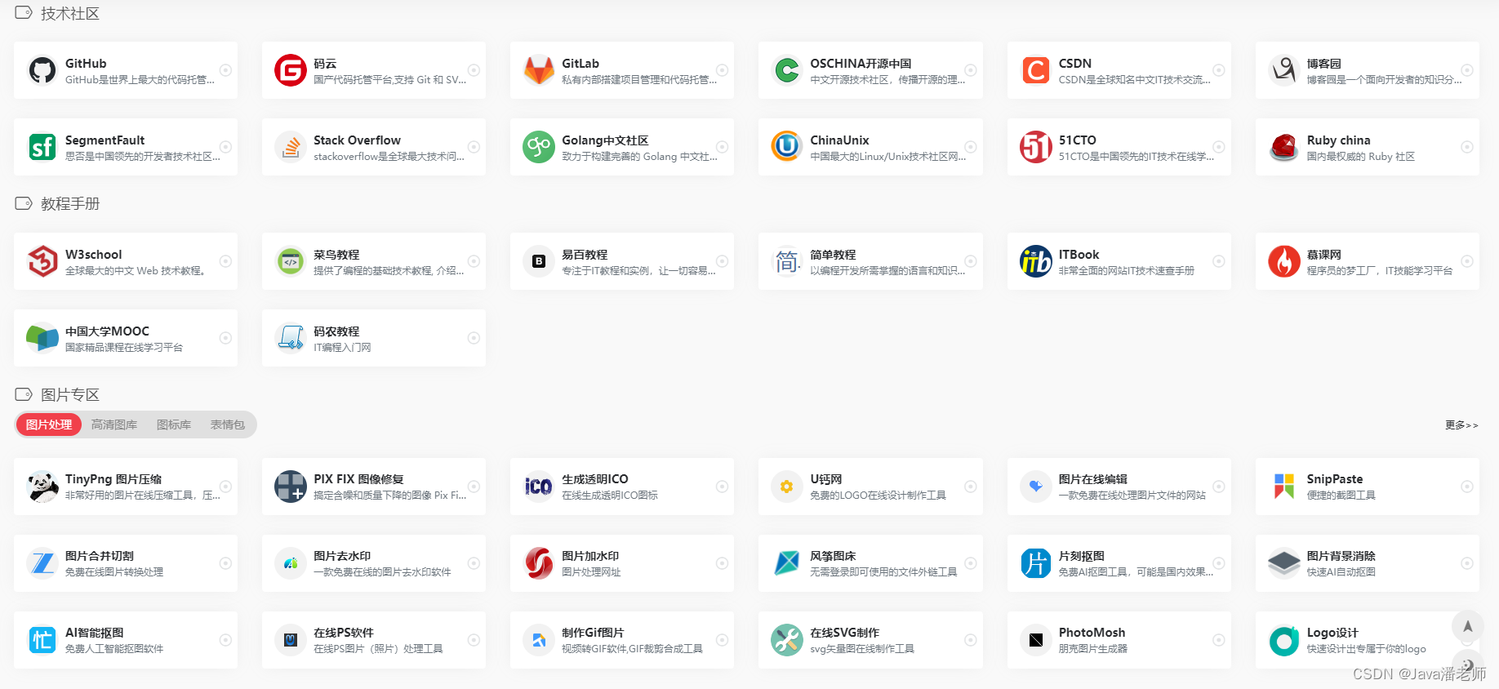
Task: Switch to the 高清图库 tab
Action: [x=114, y=425]
